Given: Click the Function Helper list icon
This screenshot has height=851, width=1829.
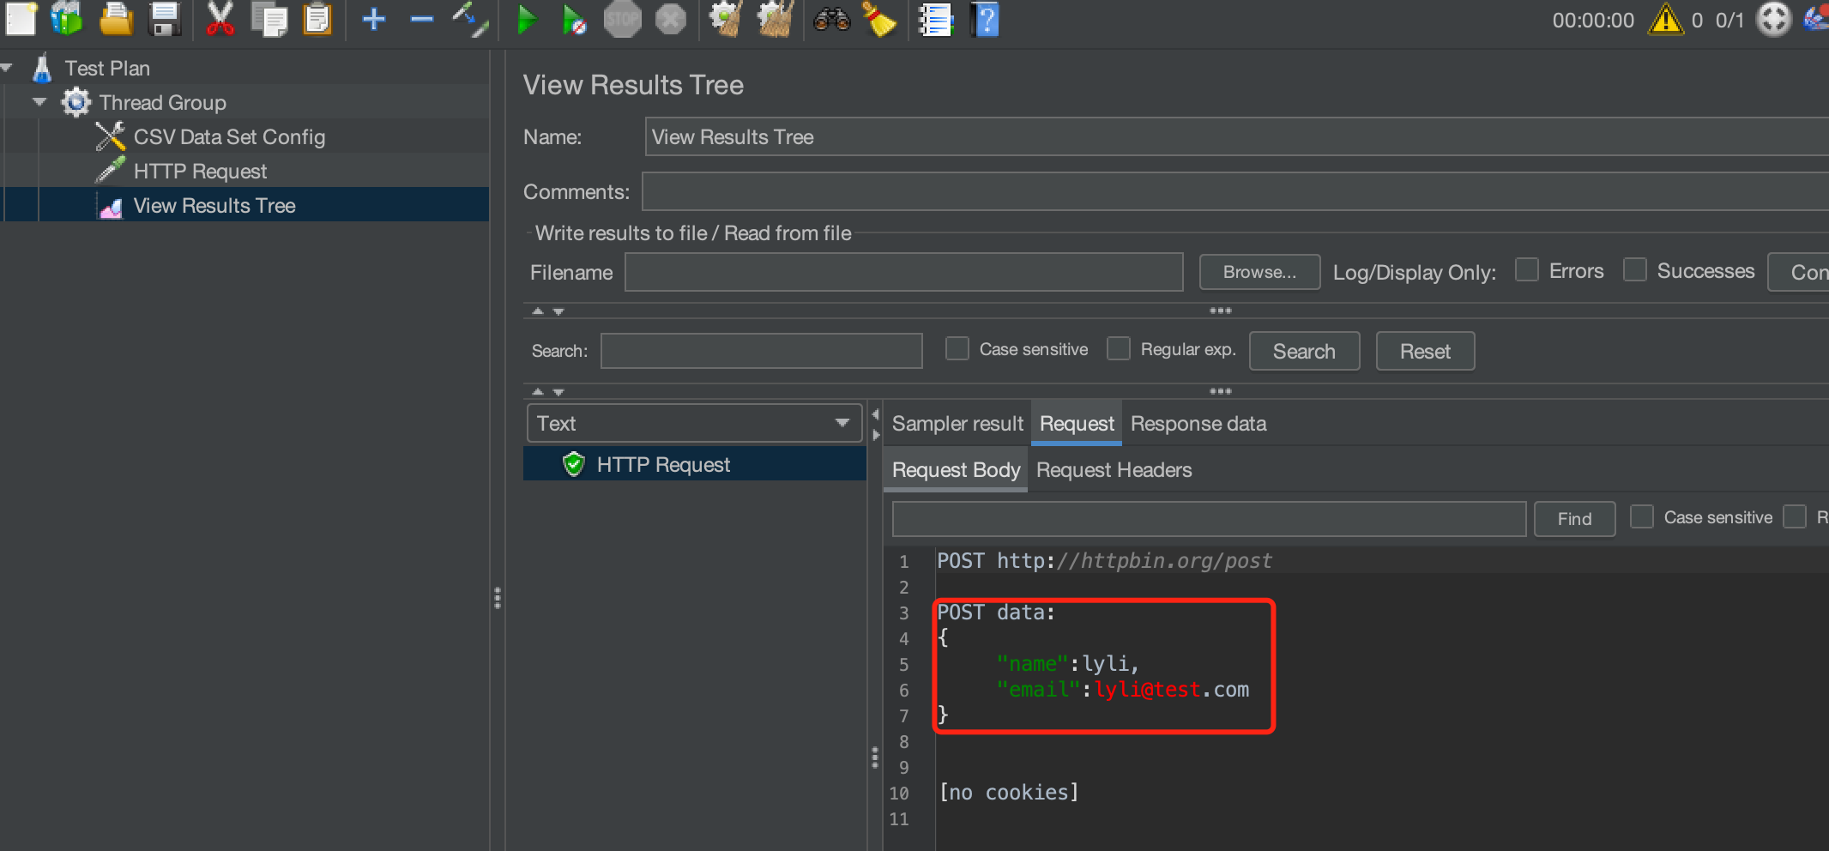Looking at the screenshot, I should 936,19.
